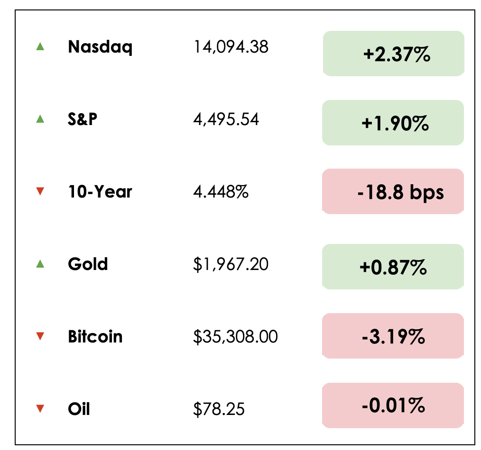Viewport: 481px width, 450px height.
Task: Select the Bitcoin label
Action: coord(95,337)
